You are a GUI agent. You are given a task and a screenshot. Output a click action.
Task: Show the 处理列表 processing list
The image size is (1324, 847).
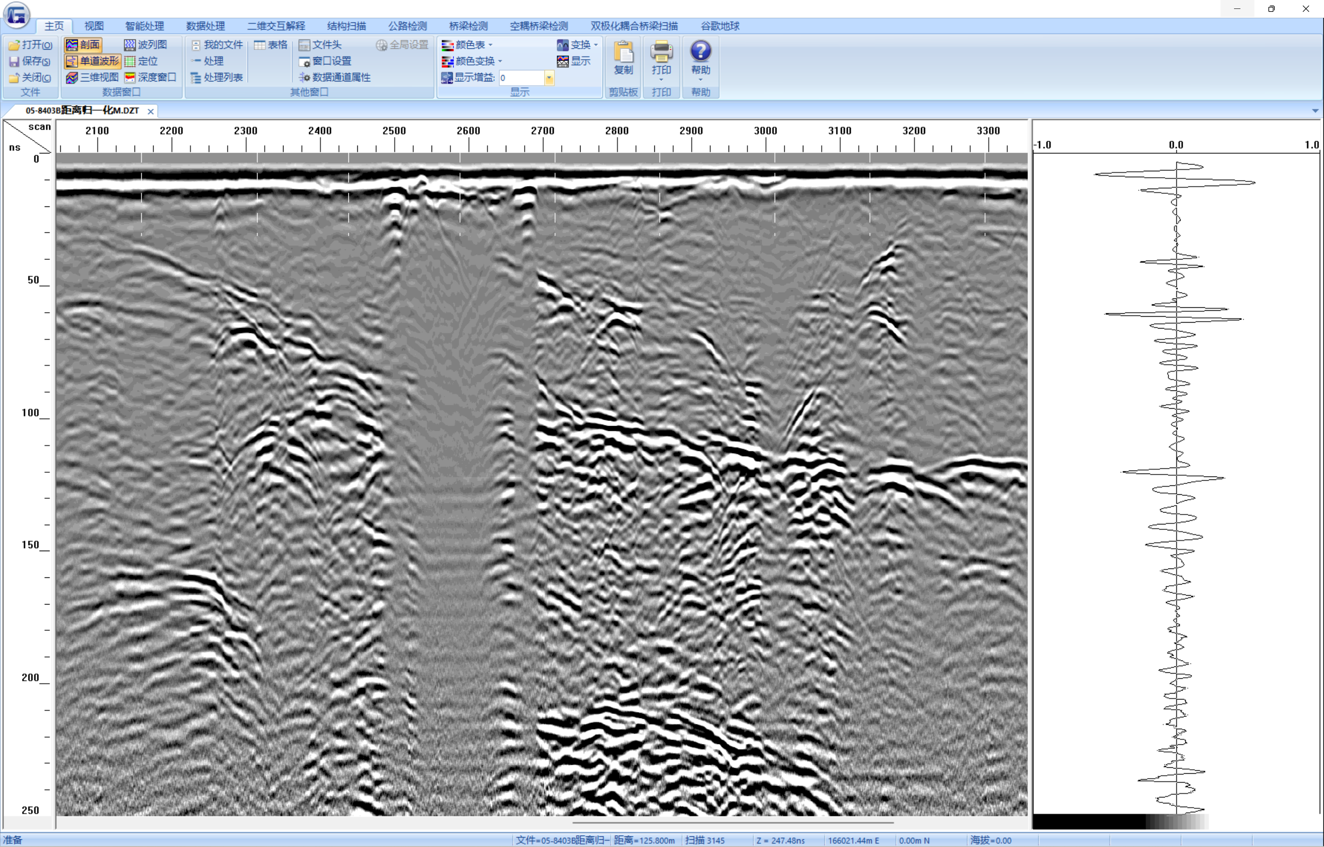point(217,78)
